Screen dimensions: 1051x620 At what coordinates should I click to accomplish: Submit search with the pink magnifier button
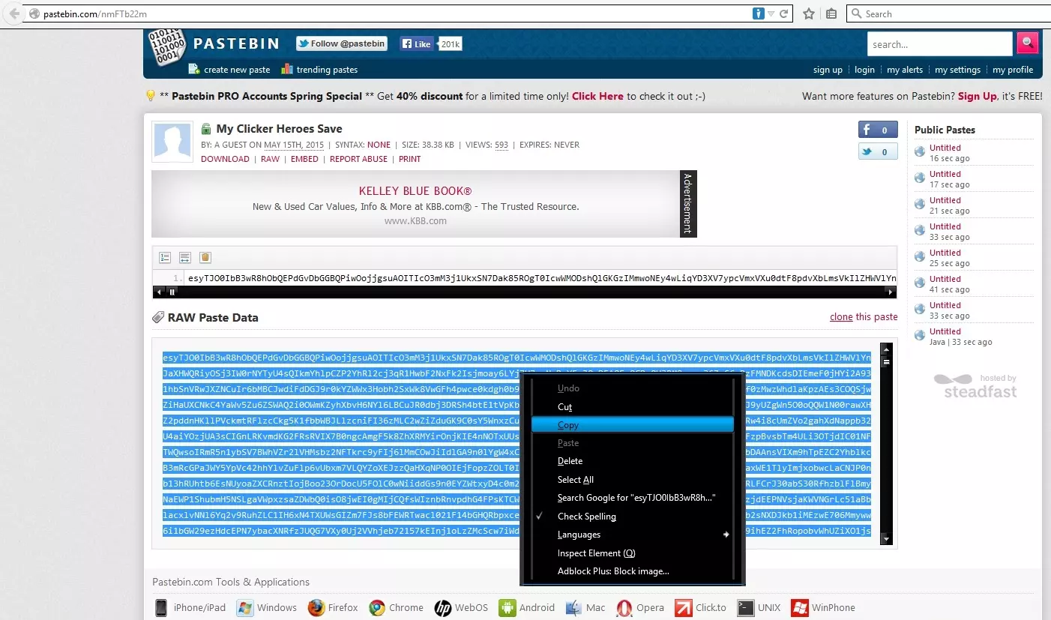(1027, 43)
